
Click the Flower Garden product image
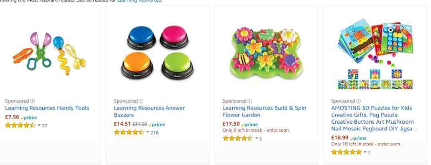pos(266,52)
